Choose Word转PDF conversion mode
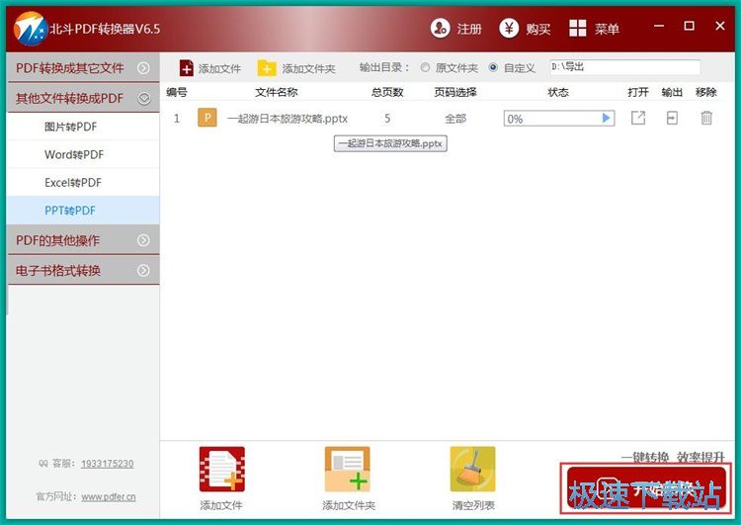Viewport: 741px width, 525px height. (x=83, y=154)
